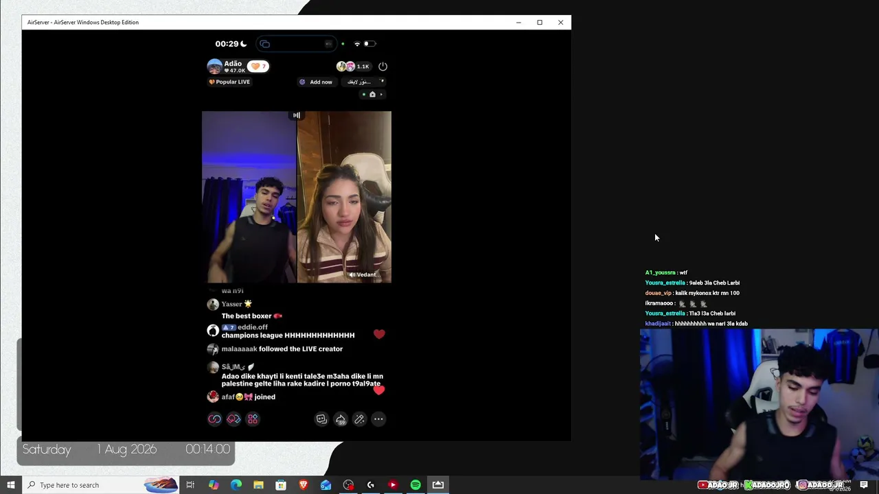Click the webcam overlay of the streamer
Screen dimensions: 879x494
pyautogui.click(x=760, y=404)
